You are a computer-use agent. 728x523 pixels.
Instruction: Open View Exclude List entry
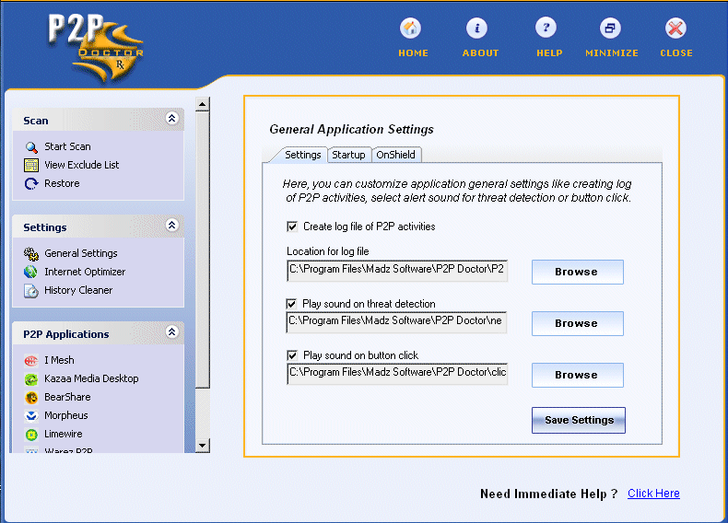point(82,165)
